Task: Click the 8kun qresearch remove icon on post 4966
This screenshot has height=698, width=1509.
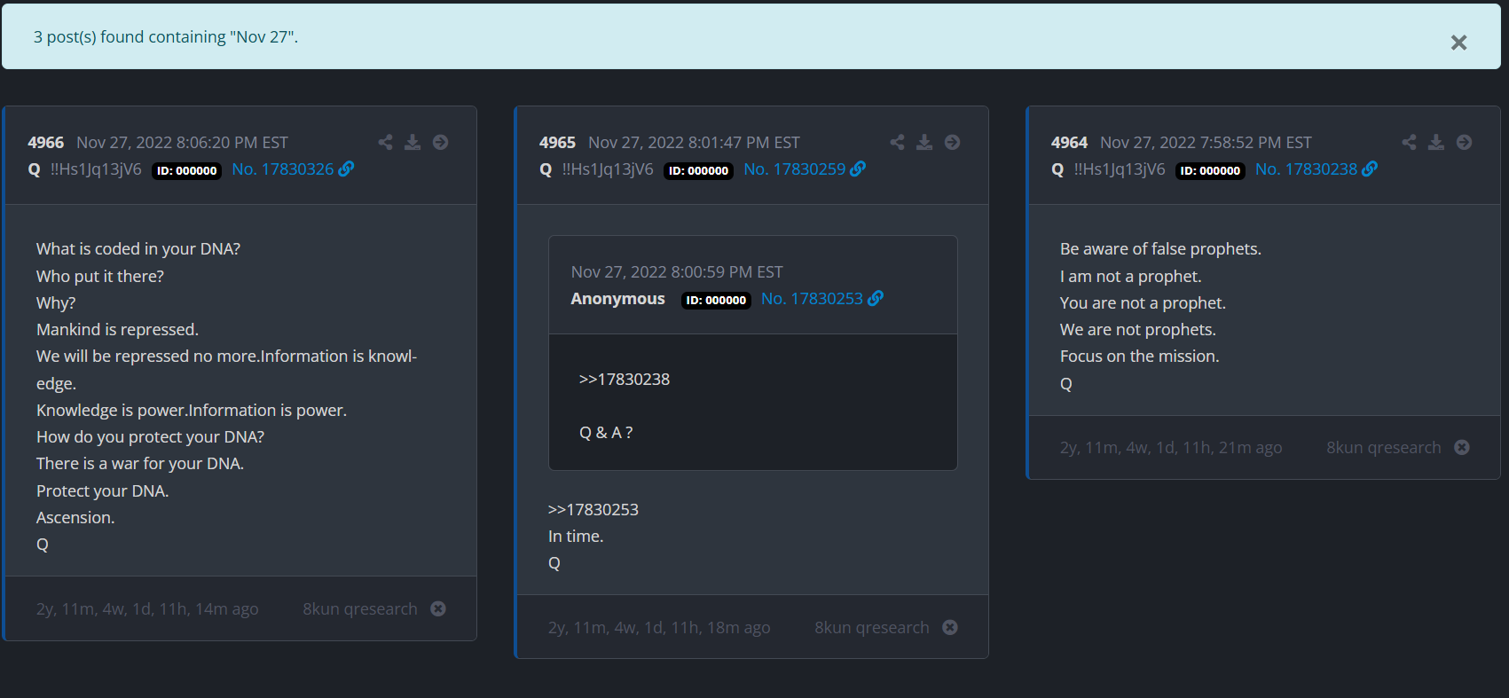Action: click(438, 608)
